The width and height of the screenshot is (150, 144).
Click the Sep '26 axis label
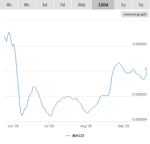coord(123,126)
